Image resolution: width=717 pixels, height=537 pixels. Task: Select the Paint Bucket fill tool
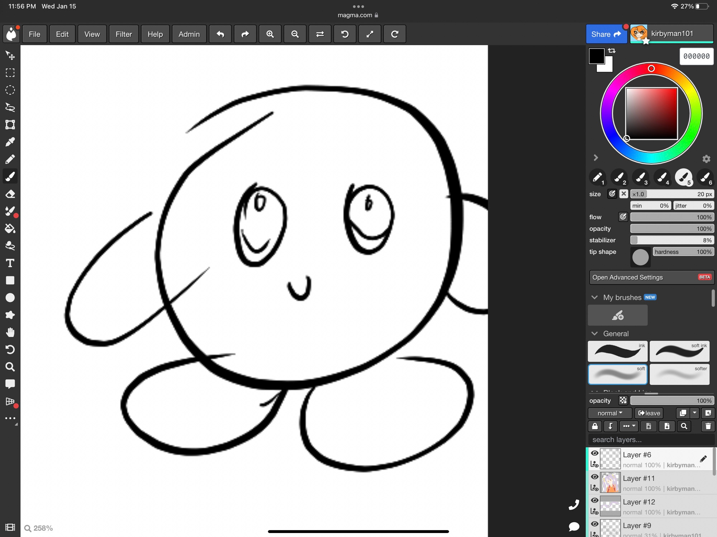click(10, 229)
